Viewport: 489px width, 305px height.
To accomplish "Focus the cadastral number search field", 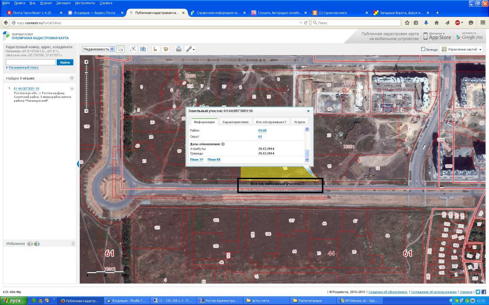I will pyautogui.click(x=31, y=62).
